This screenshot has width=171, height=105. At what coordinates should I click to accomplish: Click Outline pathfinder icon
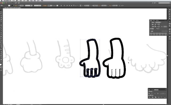pos(162,97)
